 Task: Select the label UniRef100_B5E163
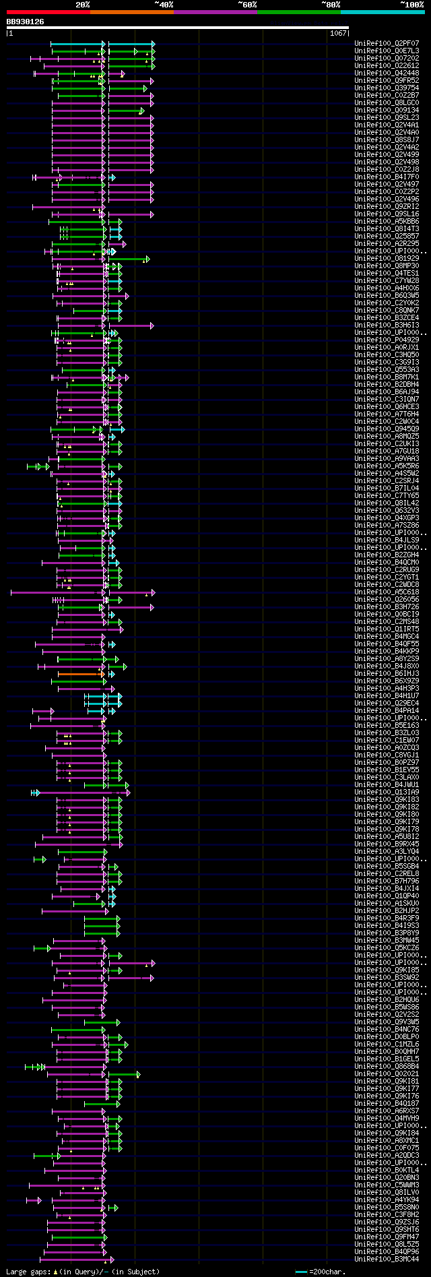pyautogui.click(x=387, y=726)
